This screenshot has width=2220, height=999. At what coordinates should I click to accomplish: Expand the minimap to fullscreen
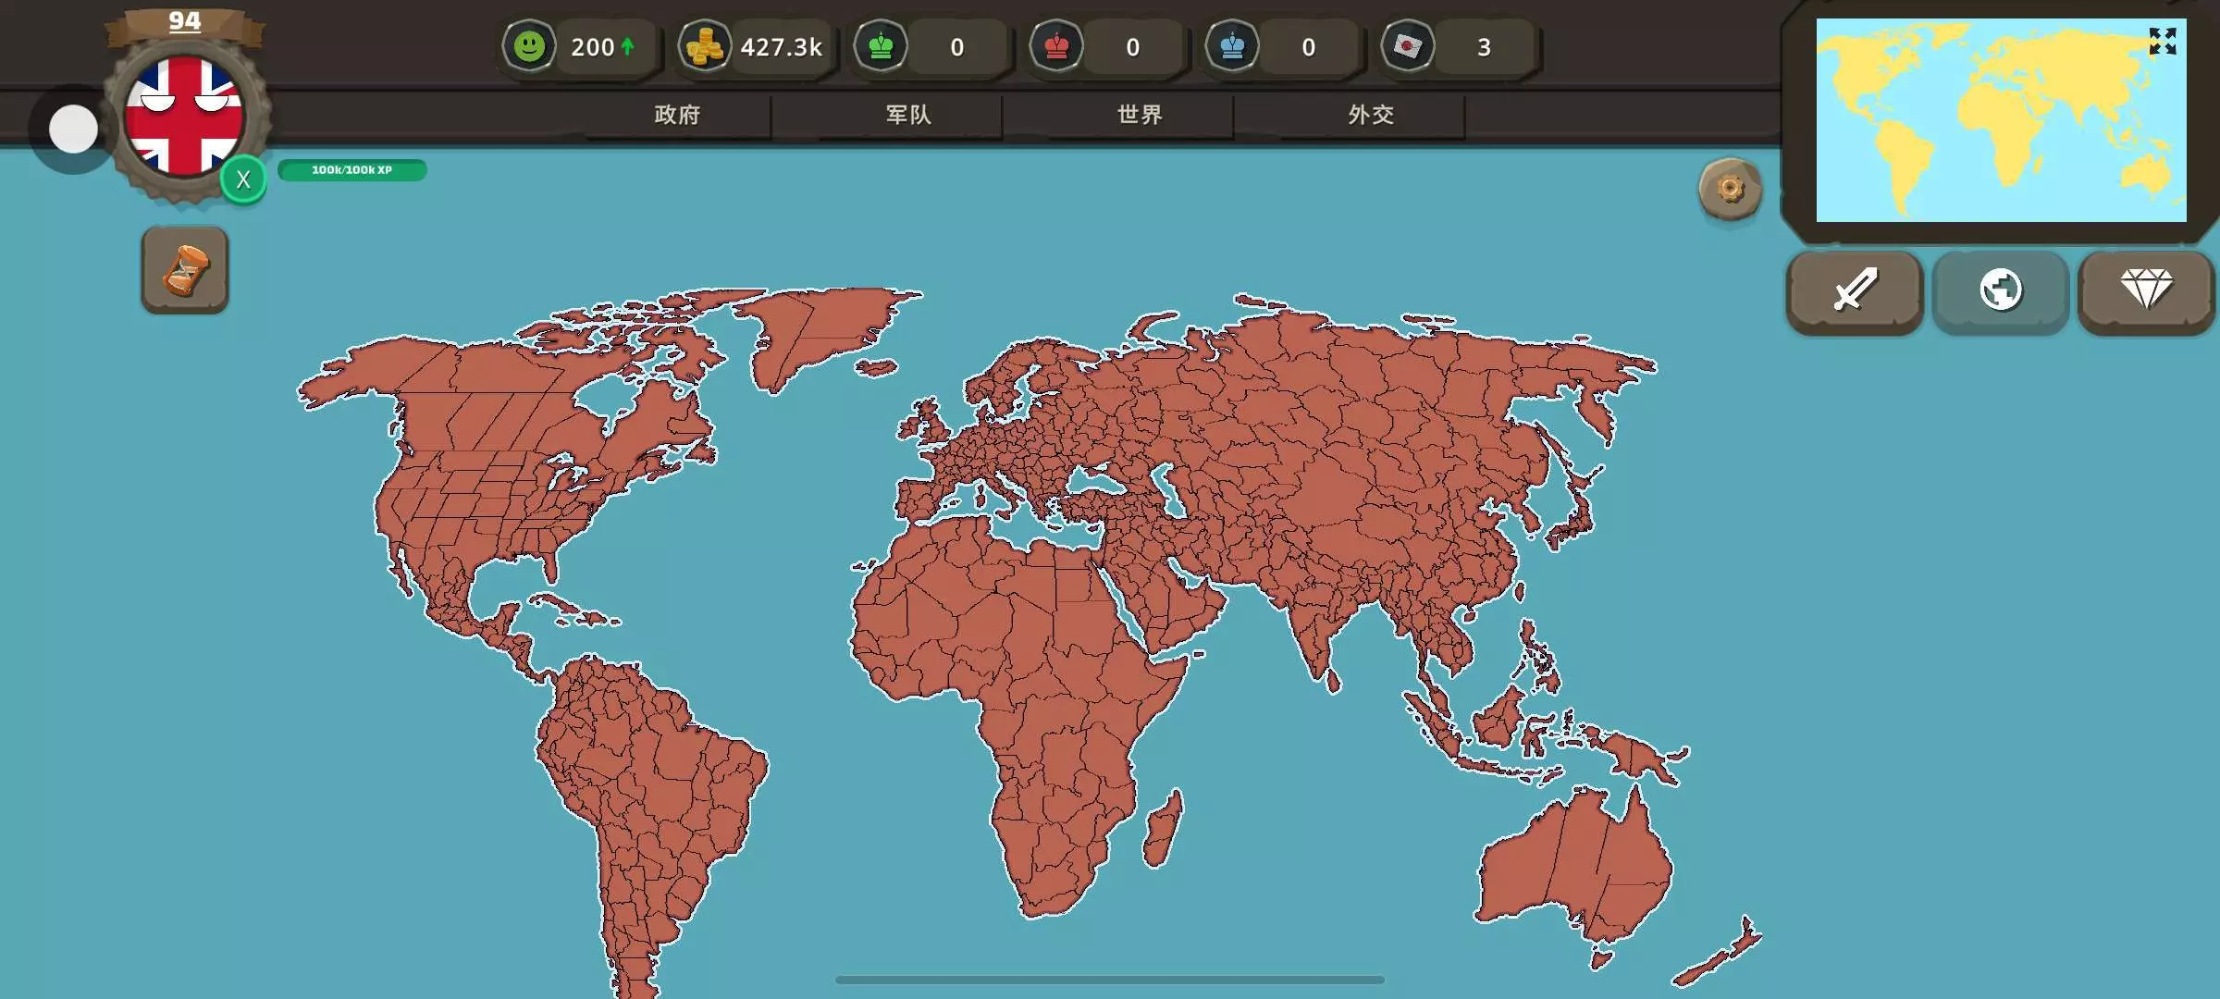coord(2162,42)
